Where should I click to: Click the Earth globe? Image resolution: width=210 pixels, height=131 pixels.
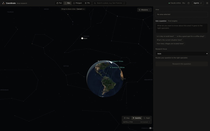[x=105, y=78]
